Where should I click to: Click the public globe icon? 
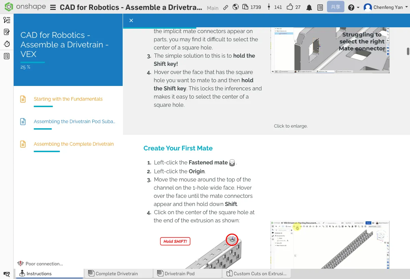click(x=235, y=7)
